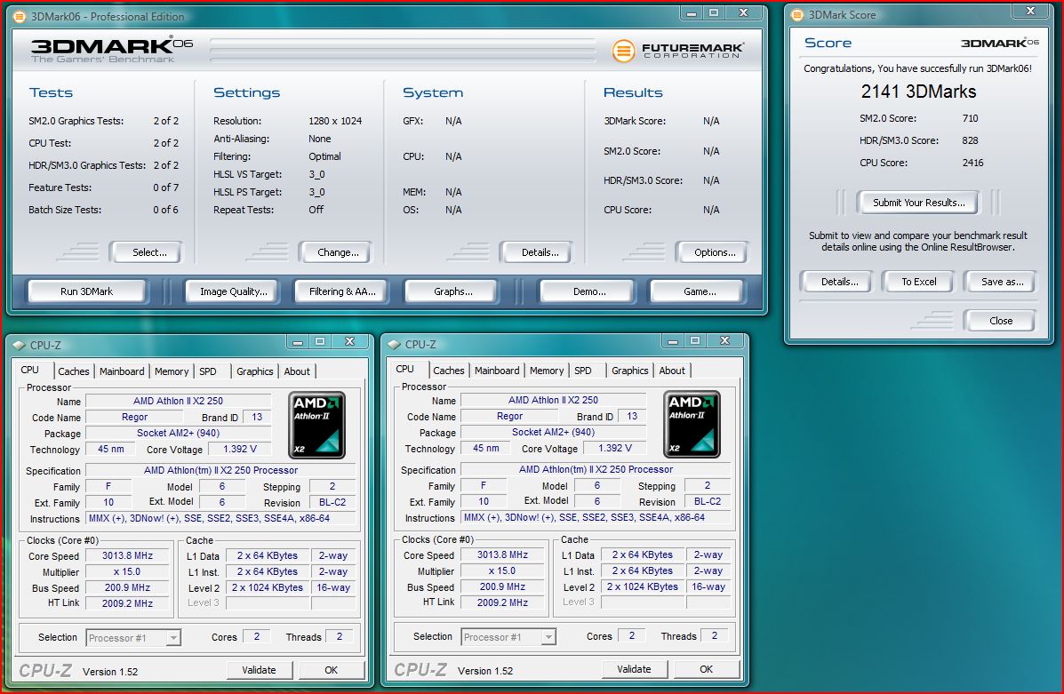Click CPU Score value 2416
This screenshot has height=694, width=1064.
972,163
